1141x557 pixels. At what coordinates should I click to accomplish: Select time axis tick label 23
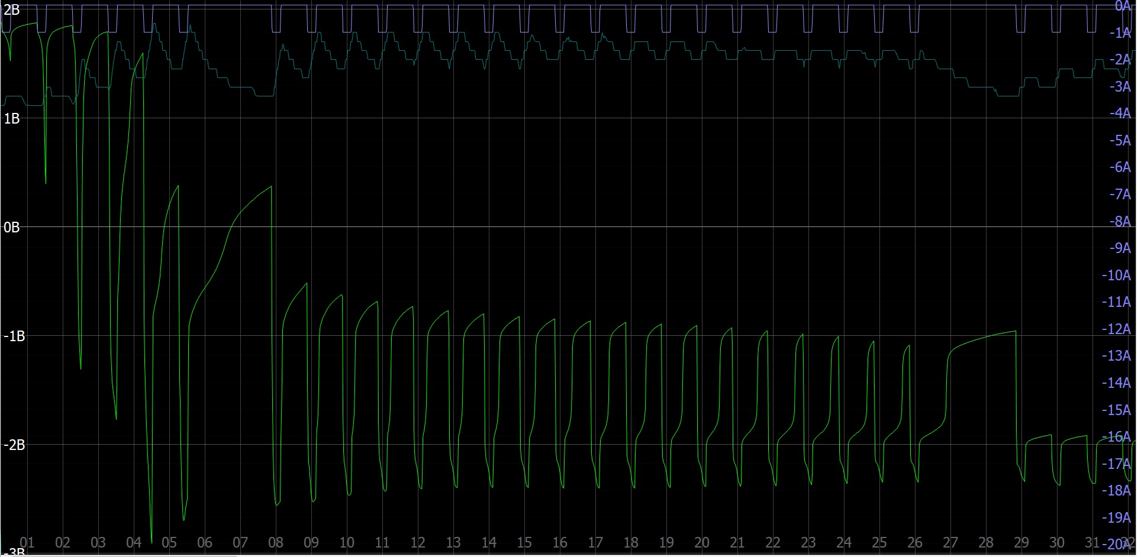pos(808,543)
